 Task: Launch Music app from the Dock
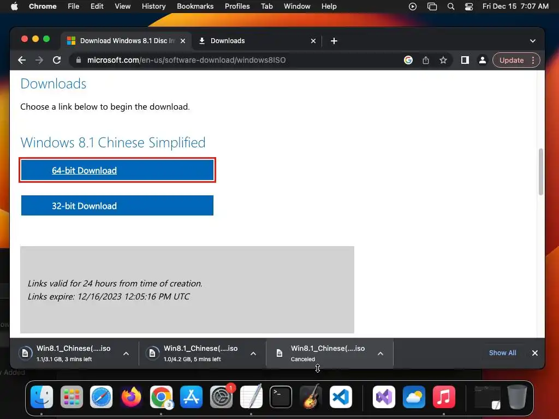click(x=444, y=397)
